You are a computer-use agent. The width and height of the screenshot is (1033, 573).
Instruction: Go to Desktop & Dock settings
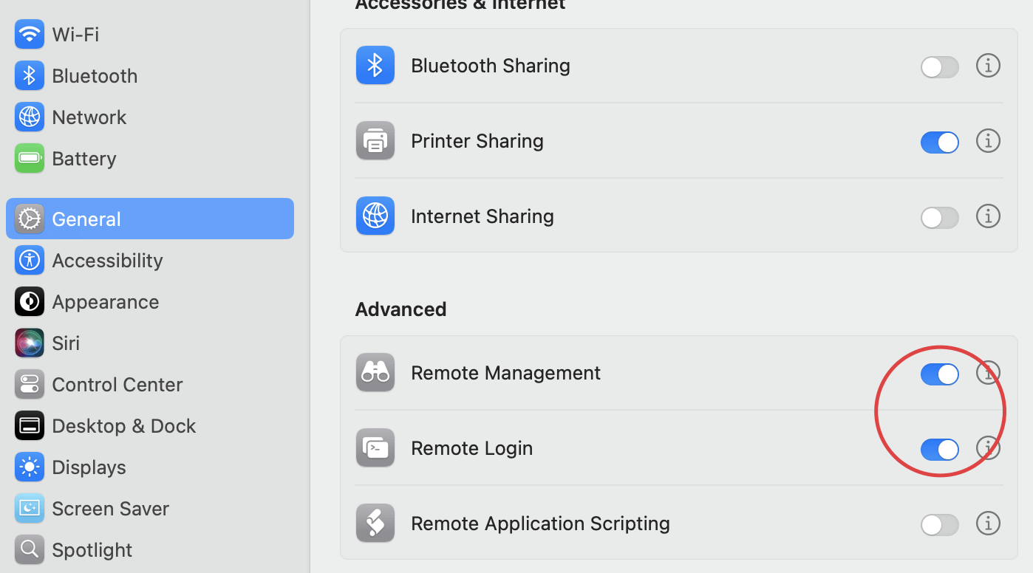(123, 426)
